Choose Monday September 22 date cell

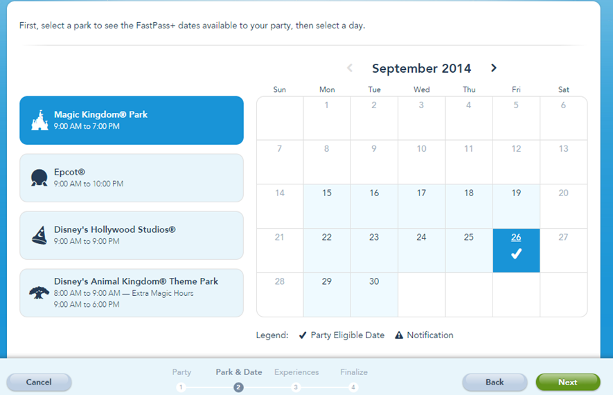[x=327, y=250]
